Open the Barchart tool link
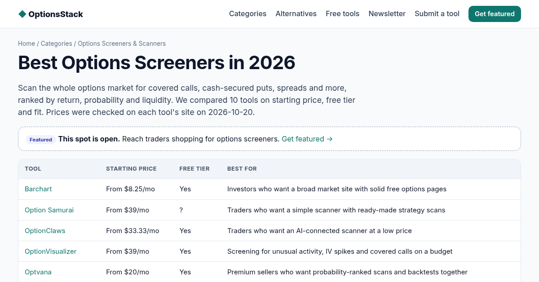 [x=38, y=189]
